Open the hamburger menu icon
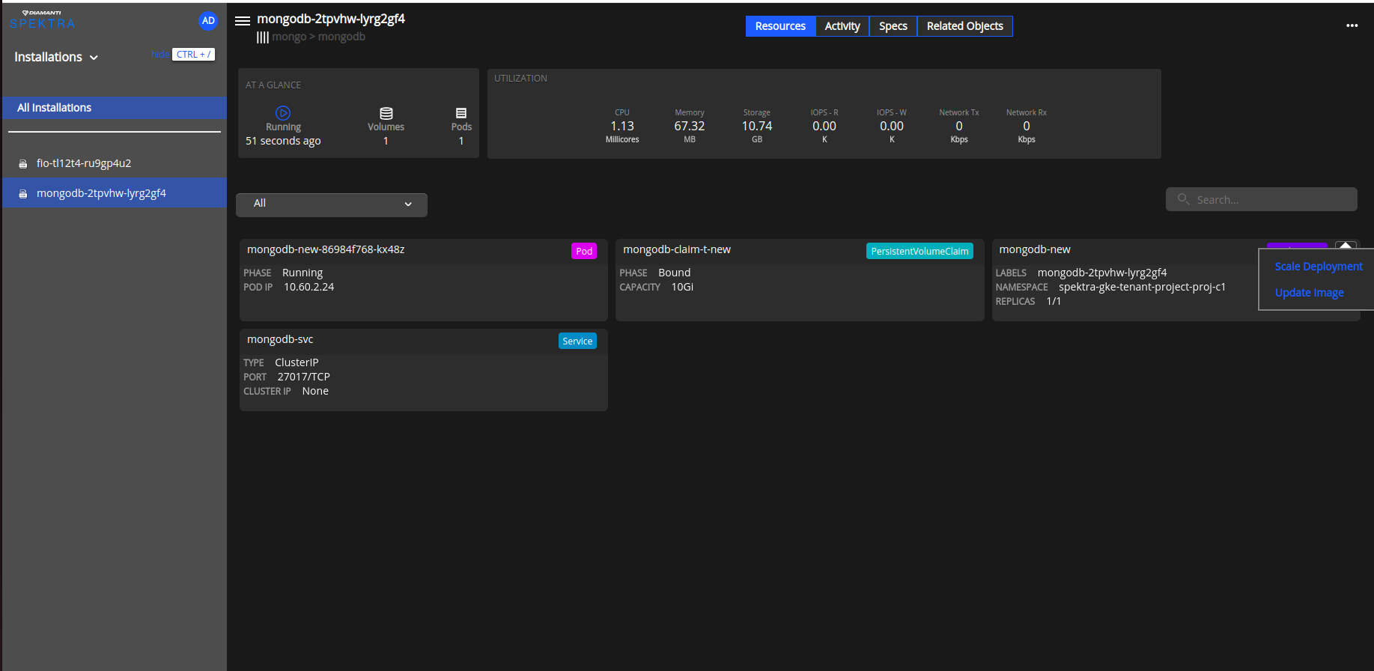The height and width of the screenshot is (671, 1374). pos(243,21)
